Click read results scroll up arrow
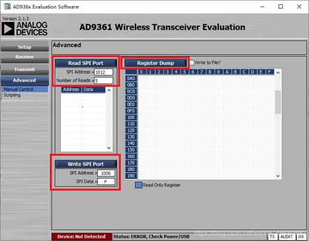 click(109, 90)
